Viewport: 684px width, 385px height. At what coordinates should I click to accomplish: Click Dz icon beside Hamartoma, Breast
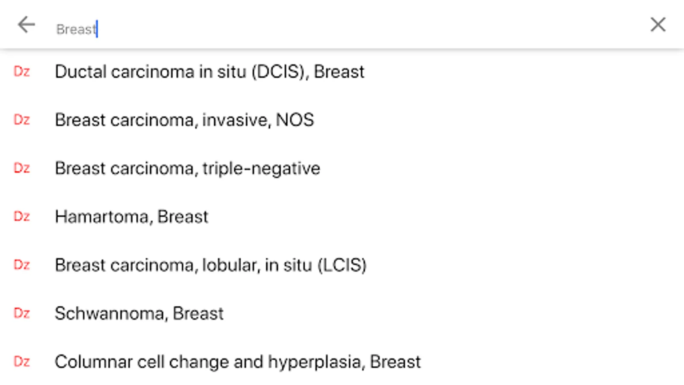[22, 216]
